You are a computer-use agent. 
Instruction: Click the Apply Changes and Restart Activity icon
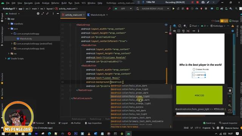point(178,9)
